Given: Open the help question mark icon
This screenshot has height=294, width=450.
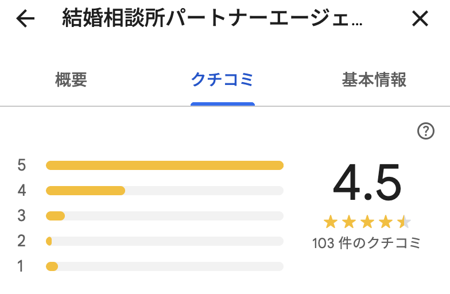Looking at the screenshot, I should (x=425, y=131).
